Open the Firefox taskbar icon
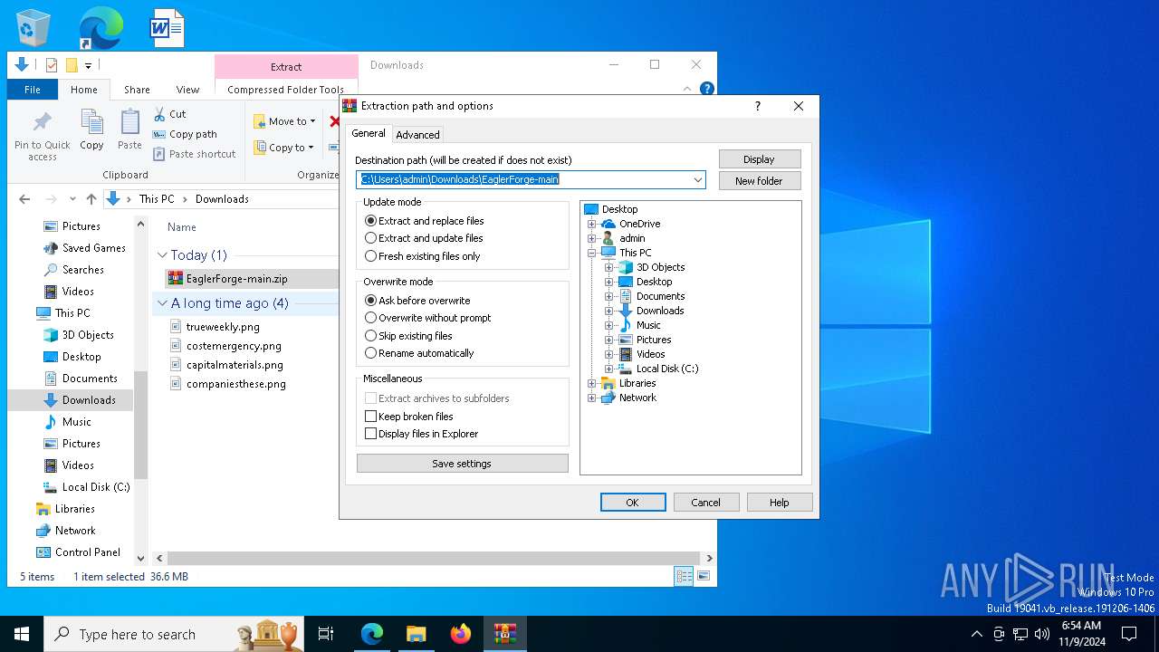The height and width of the screenshot is (652, 1159). coord(460,634)
